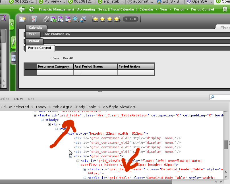Click the Year breadcrumb link

pos(163,9)
